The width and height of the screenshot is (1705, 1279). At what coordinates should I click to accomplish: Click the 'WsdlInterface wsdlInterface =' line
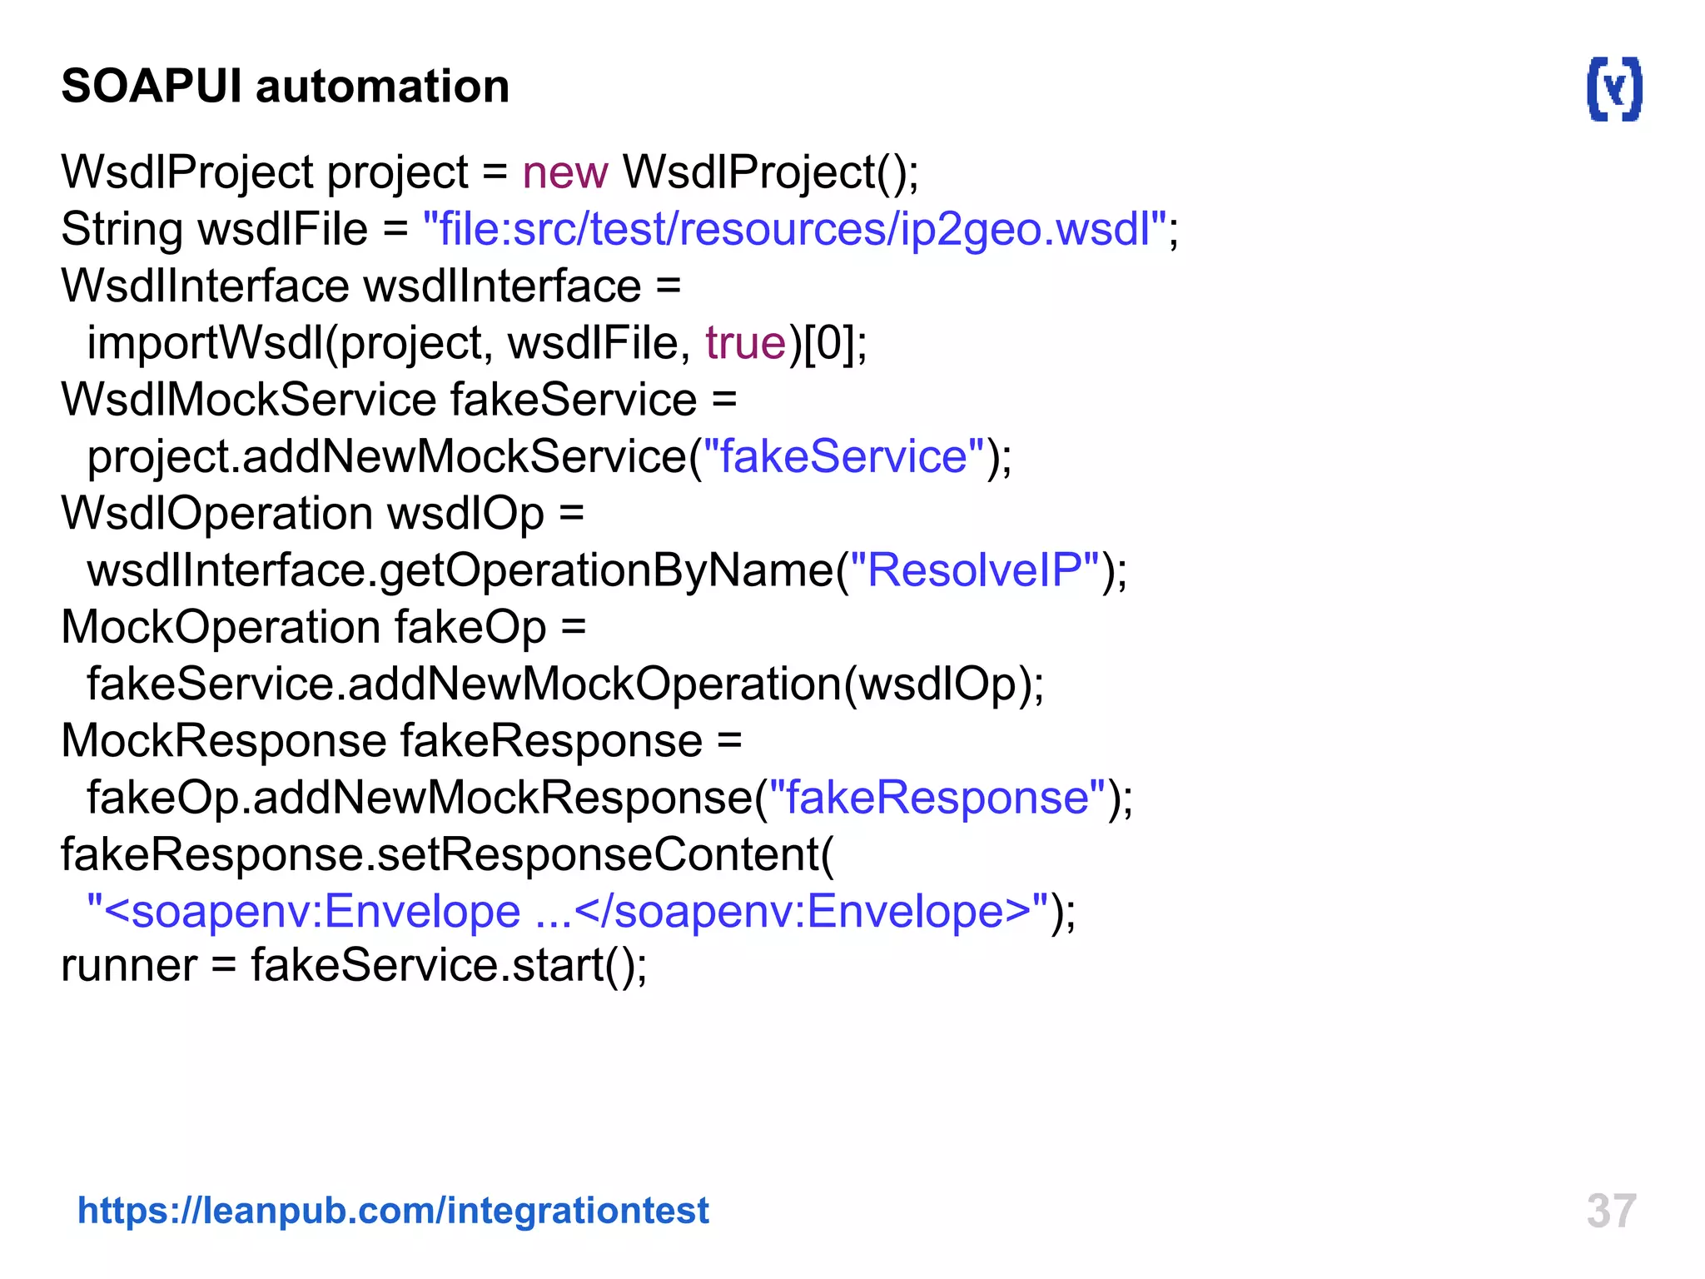pos(370,286)
